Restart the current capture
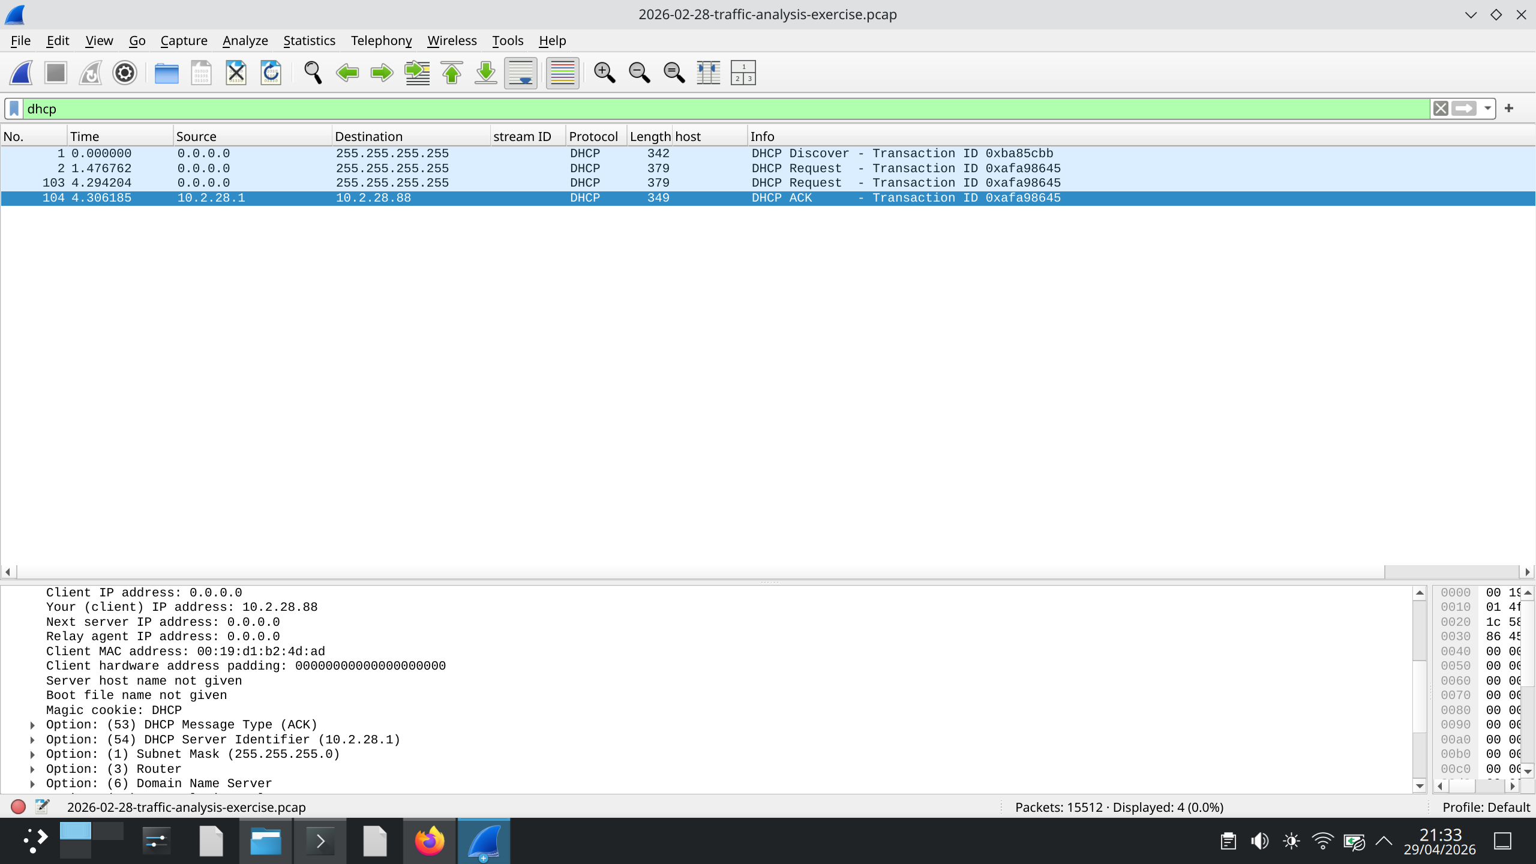The image size is (1536, 864). pos(91,73)
